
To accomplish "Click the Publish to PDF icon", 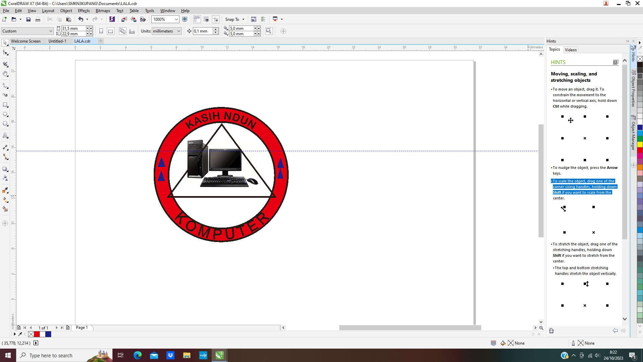I will [143, 19].
